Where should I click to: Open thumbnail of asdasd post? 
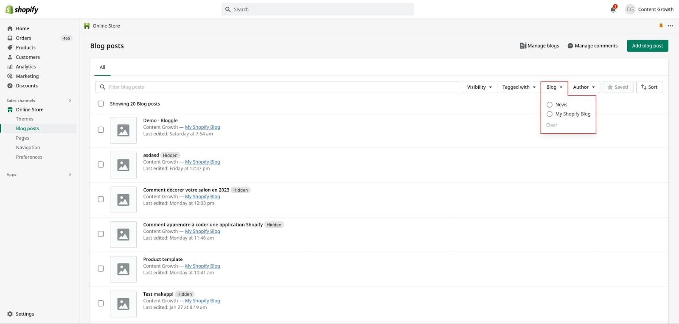point(123,165)
